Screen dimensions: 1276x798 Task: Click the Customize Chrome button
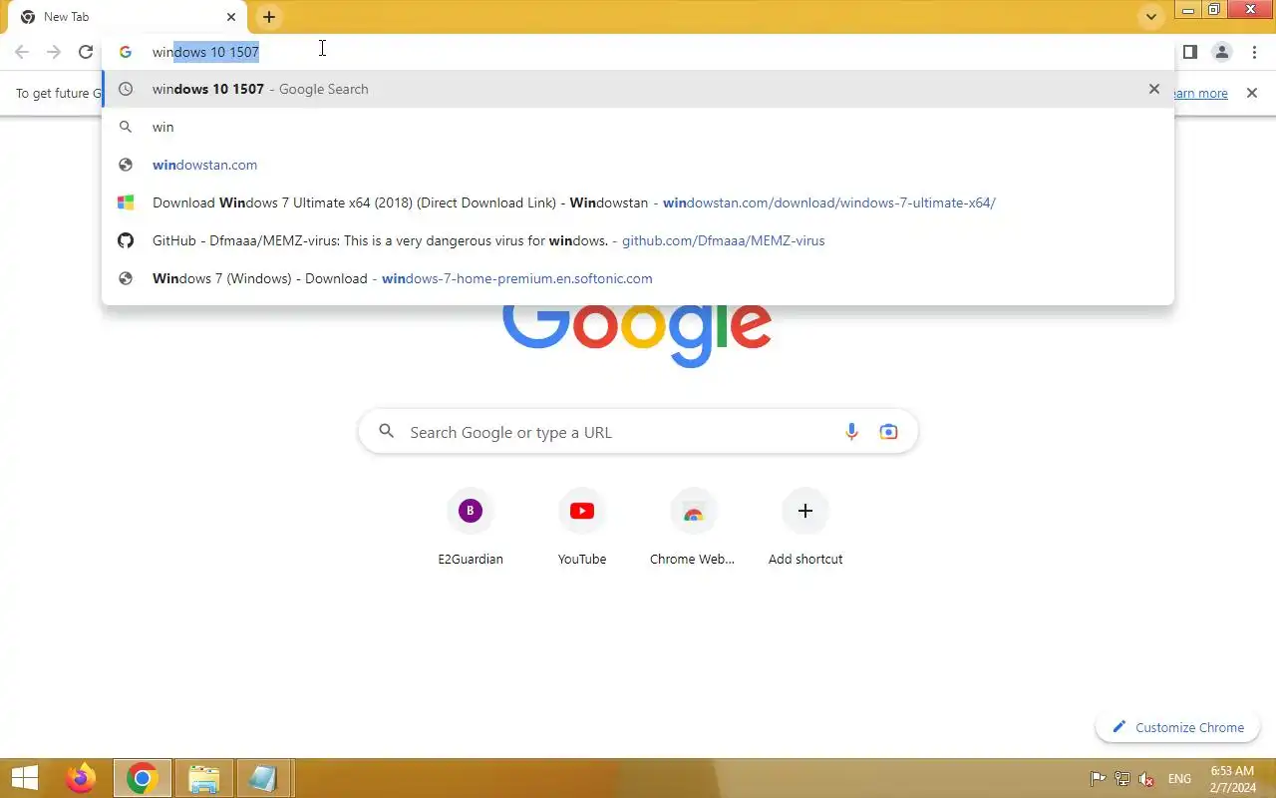(1178, 727)
